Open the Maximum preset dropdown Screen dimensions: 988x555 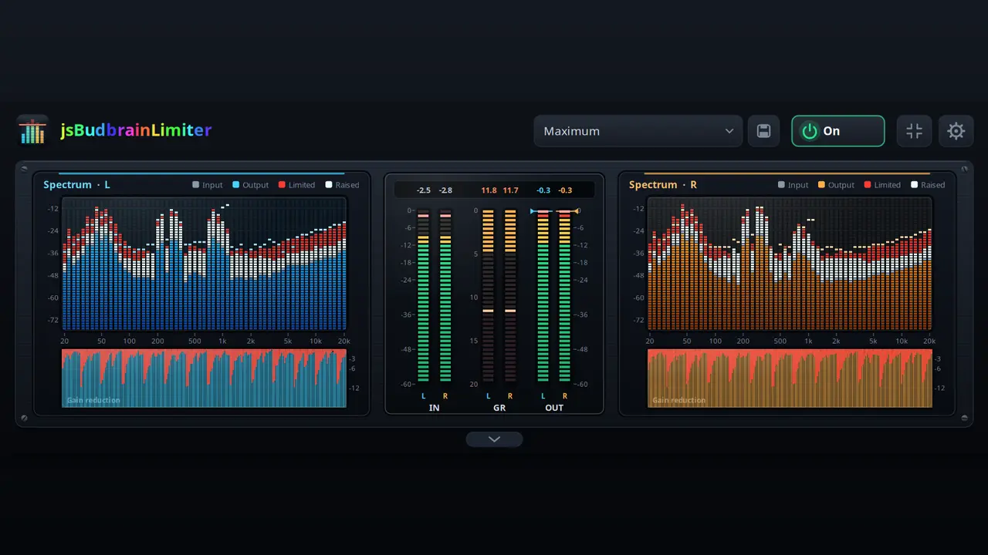coord(638,131)
